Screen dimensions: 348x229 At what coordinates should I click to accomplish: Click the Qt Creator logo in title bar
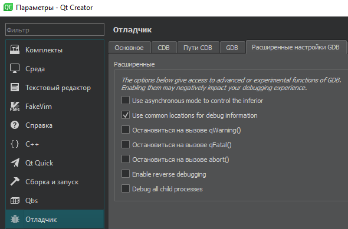pos(8,7)
